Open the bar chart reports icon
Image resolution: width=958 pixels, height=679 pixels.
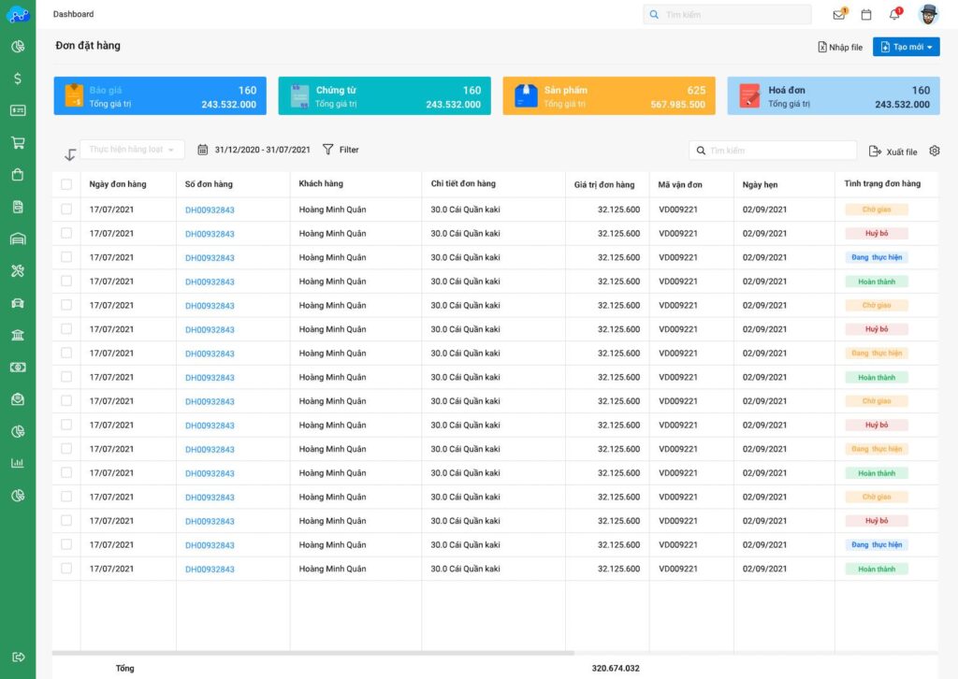pos(18,463)
